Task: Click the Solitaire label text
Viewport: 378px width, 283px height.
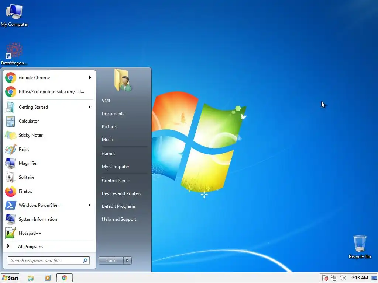Action: point(27,177)
